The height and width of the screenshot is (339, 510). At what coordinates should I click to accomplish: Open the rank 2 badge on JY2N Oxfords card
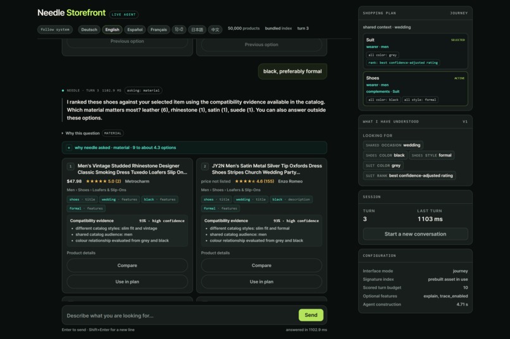click(x=205, y=167)
